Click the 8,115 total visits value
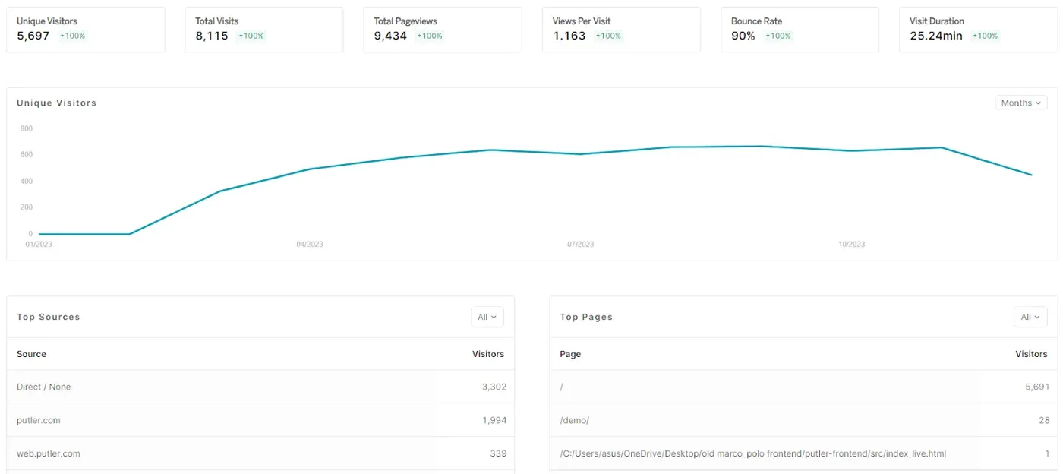 coord(212,36)
